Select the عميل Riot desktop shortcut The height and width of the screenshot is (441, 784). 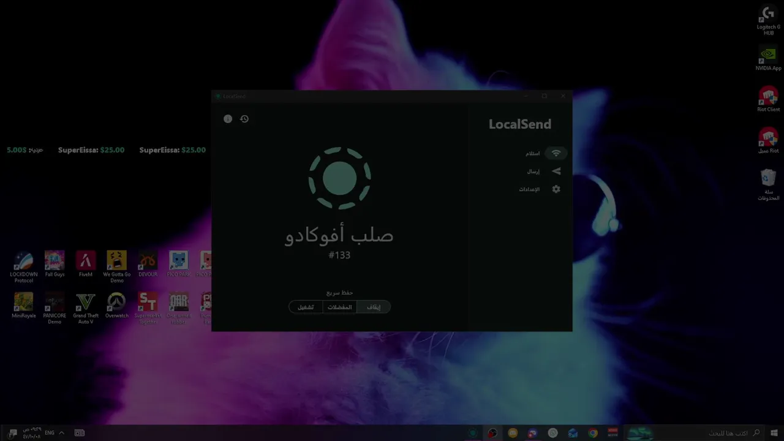(x=768, y=140)
